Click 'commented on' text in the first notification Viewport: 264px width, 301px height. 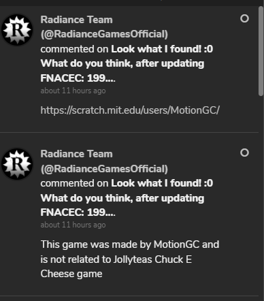coord(74,49)
